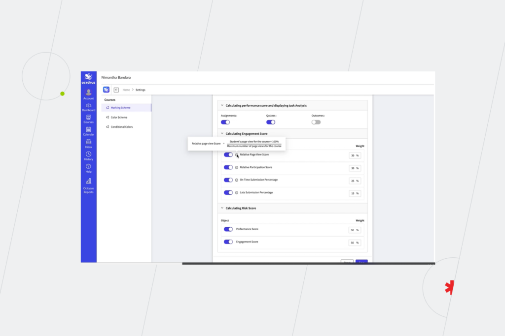The image size is (505, 336).
Task: Open the Account profile icon
Action: click(x=88, y=92)
